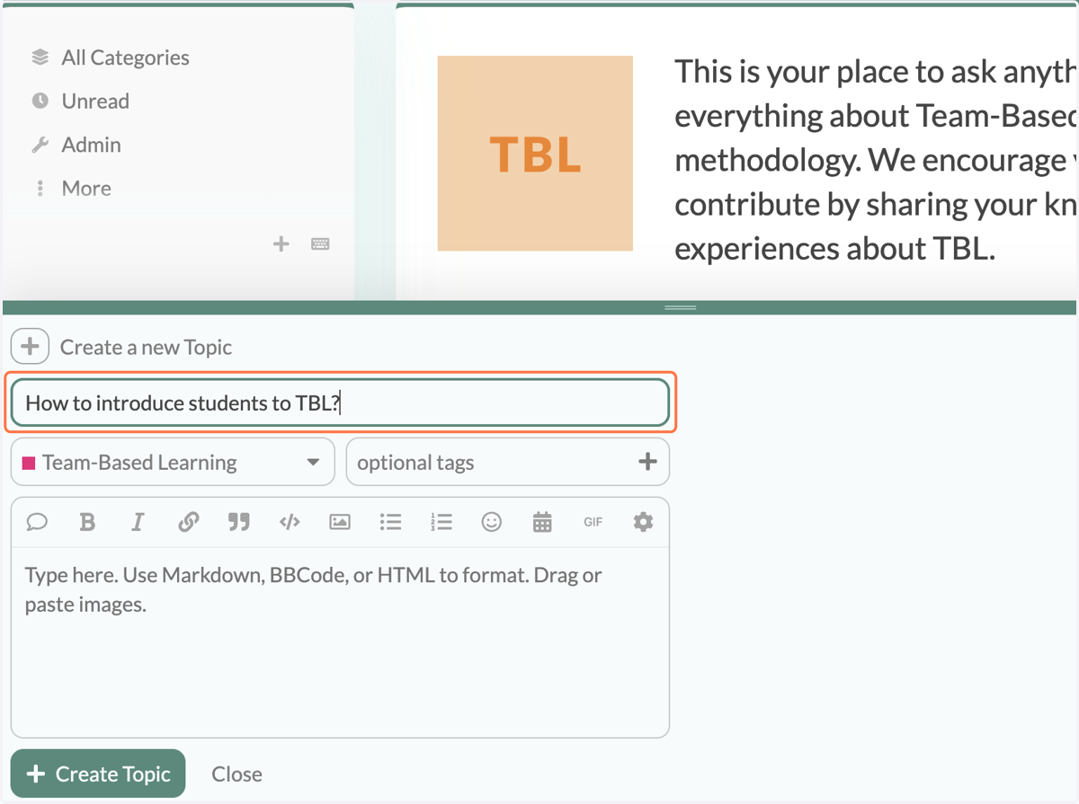Insert a GIF using the GIF icon

click(593, 522)
